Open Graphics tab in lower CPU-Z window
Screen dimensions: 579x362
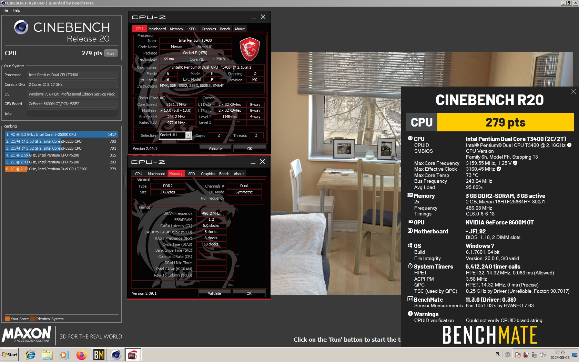click(x=208, y=174)
